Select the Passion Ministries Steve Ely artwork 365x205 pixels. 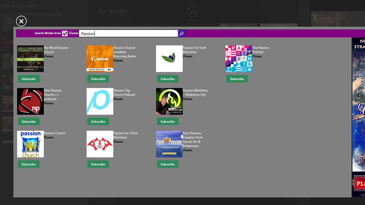(x=169, y=101)
